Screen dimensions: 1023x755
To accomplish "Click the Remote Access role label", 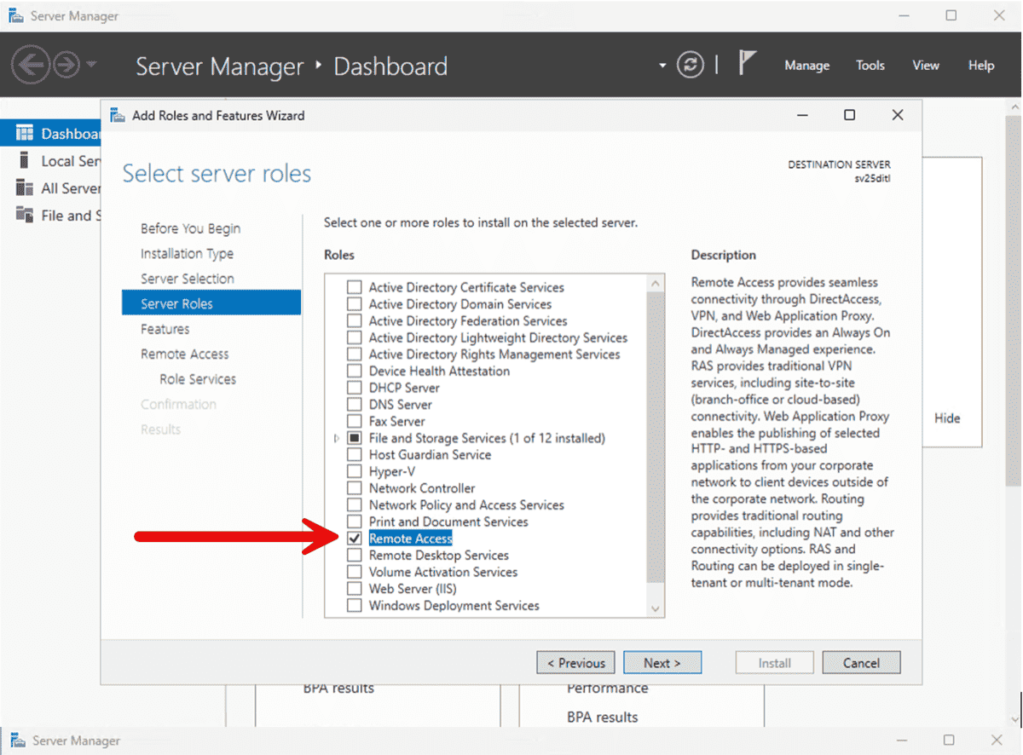I will [410, 539].
